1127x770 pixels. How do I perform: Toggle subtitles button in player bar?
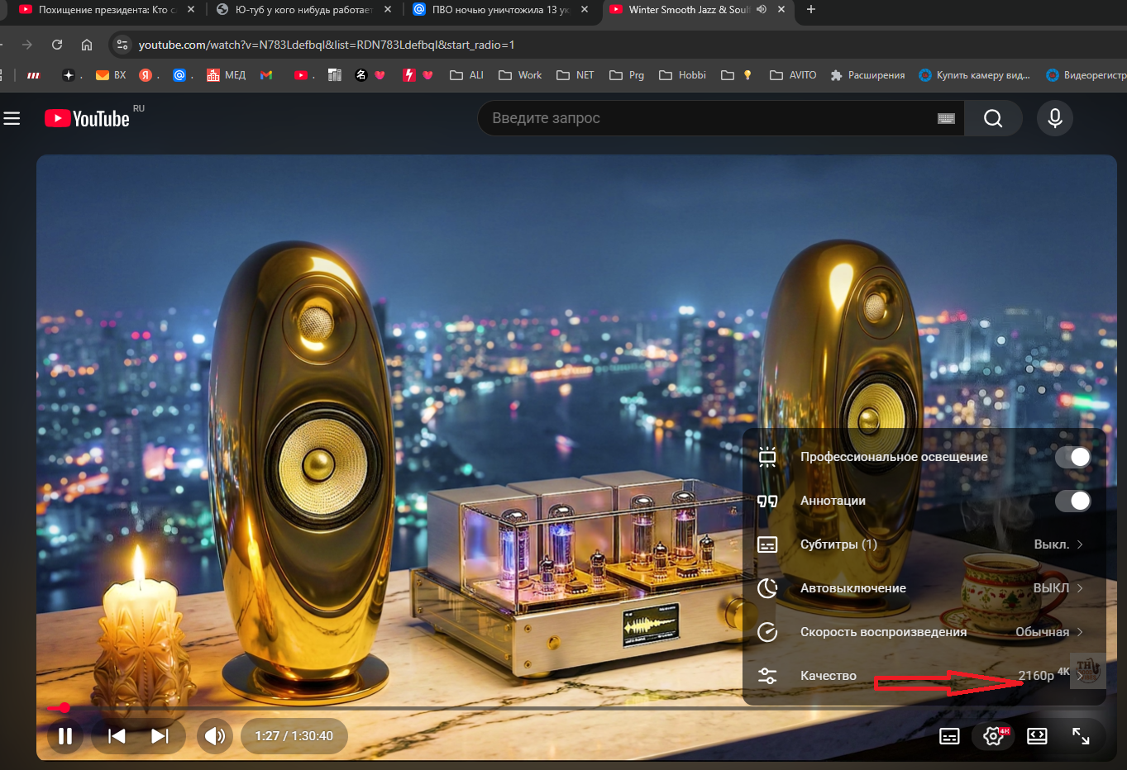[949, 736]
